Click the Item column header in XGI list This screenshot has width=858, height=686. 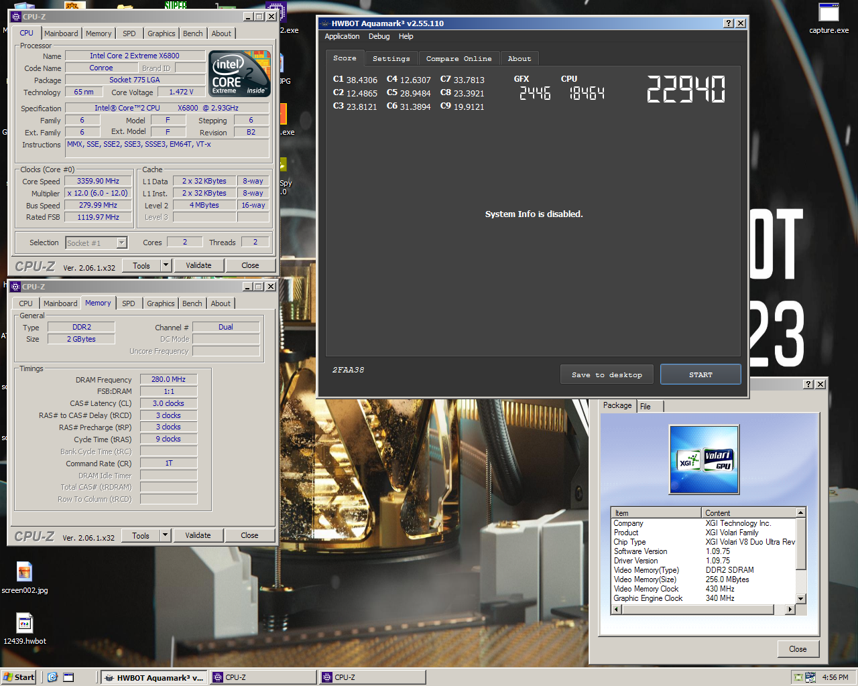[656, 512]
